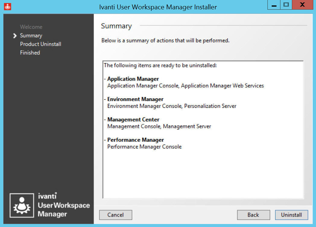Image resolution: width=316 pixels, height=227 pixels.
Task: Click the Environment Manager heading
Action: click(x=135, y=99)
